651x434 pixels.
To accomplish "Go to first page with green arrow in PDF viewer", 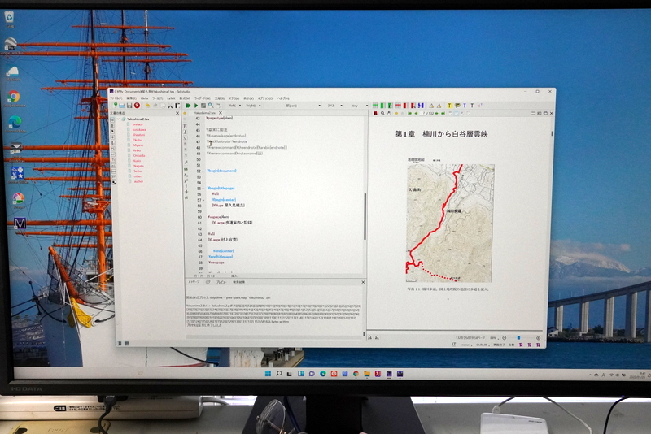I will tap(410, 113).
